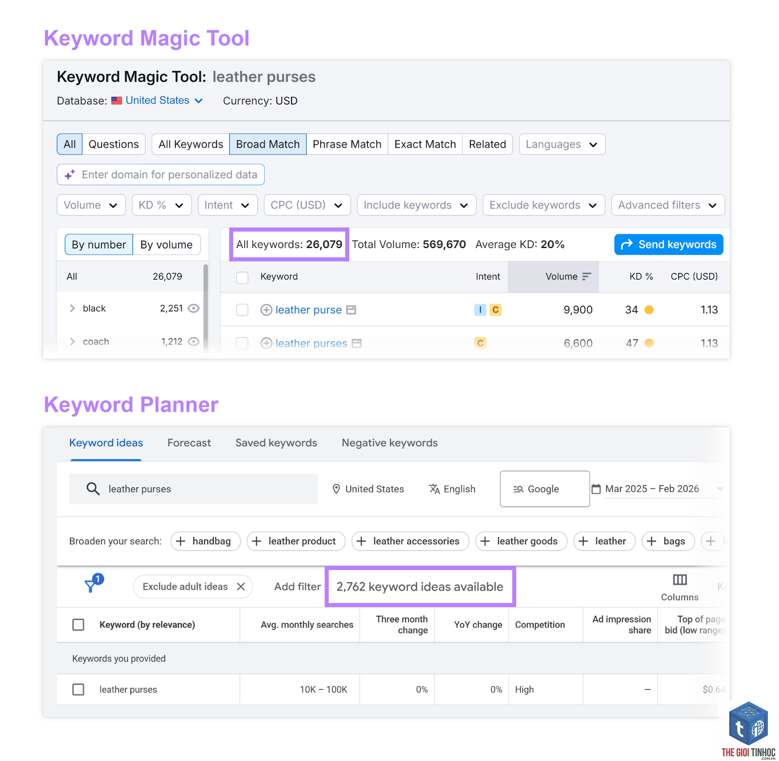This screenshot has height=761, width=779.
Task: Click the plus icon on leather accessories chip
Action: tap(361, 541)
